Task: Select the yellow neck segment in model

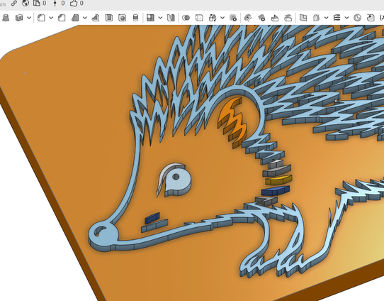Action: pyautogui.click(x=278, y=180)
